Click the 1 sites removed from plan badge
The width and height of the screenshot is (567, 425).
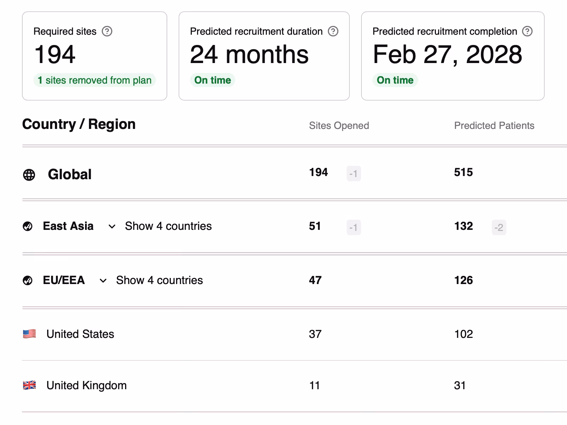point(94,80)
